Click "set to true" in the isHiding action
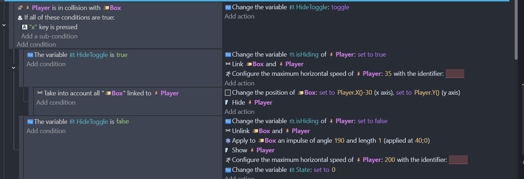This screenshot has height=179, width=524. coord(372,54)
